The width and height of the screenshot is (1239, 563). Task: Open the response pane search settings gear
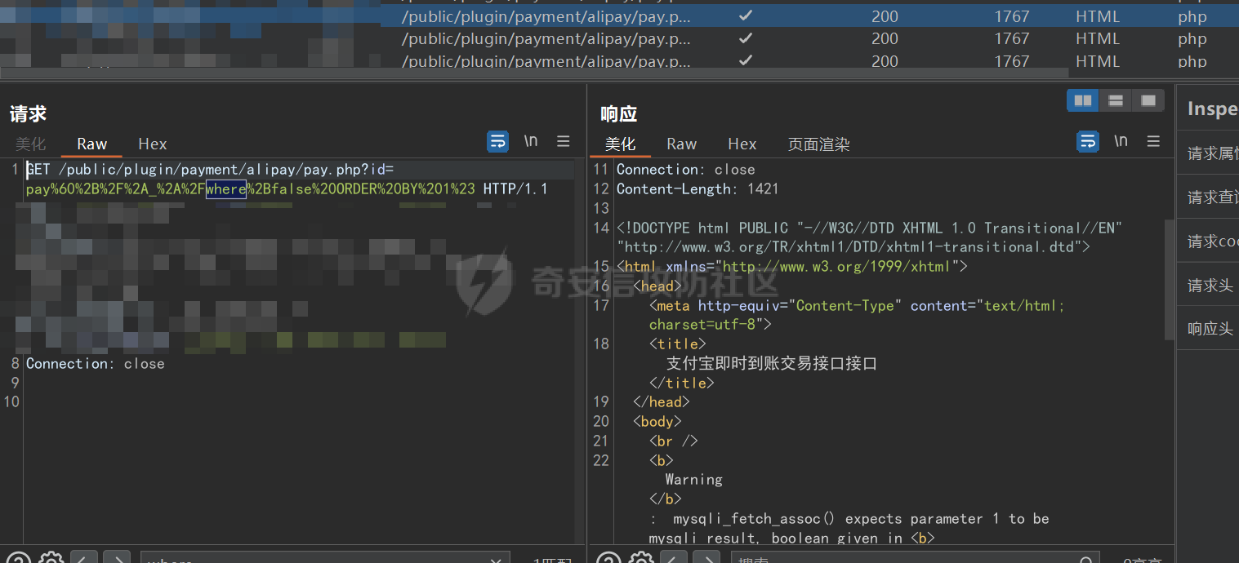point(641,560)
